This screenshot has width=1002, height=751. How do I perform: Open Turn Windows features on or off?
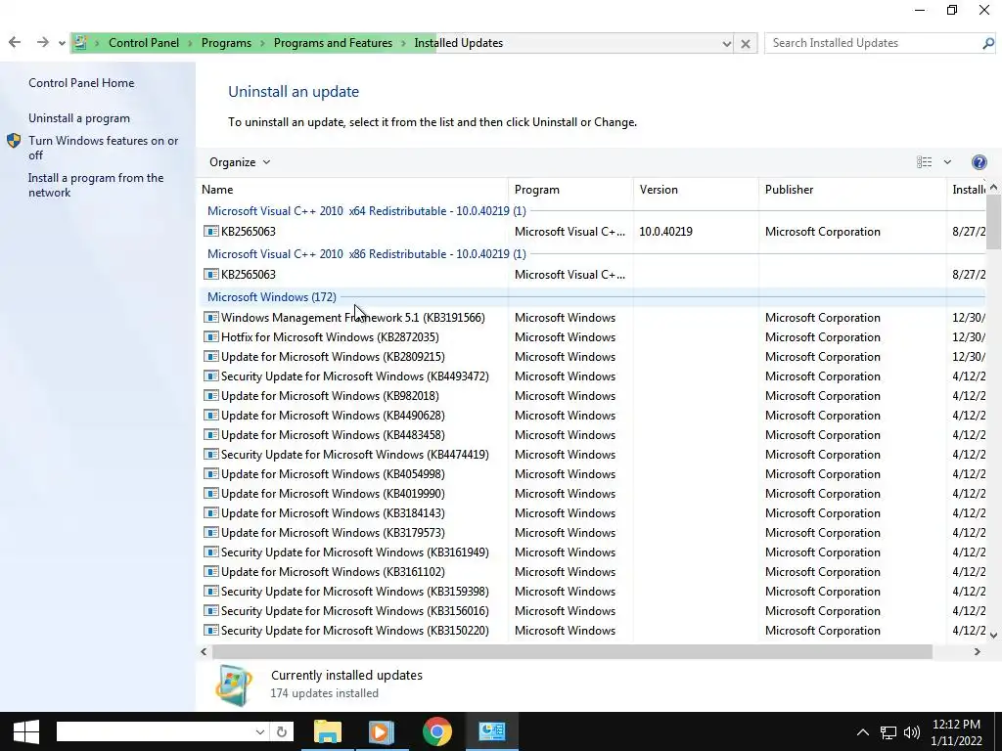pos(104,148)
